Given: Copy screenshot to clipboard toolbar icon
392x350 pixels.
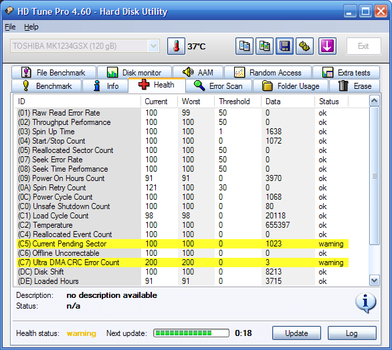Looking at the screenshot, I should pyautogui.click(x=264, y=46).
